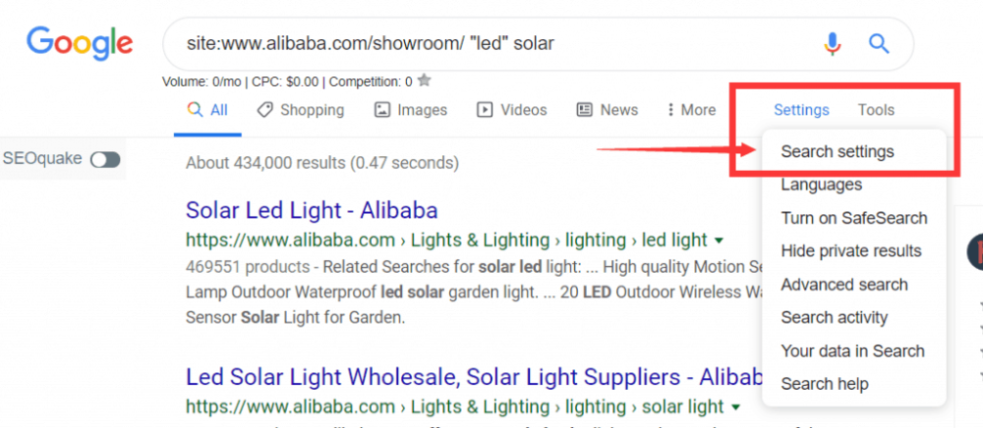Choose Languages in the Settings menu
This screenshot has height=428, width=983.
point(821,185)
